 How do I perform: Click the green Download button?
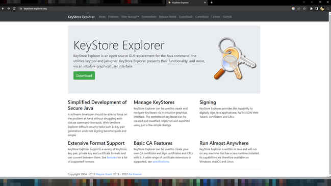point(84,75)
